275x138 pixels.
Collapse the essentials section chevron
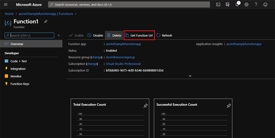click(x=190, y=76)
